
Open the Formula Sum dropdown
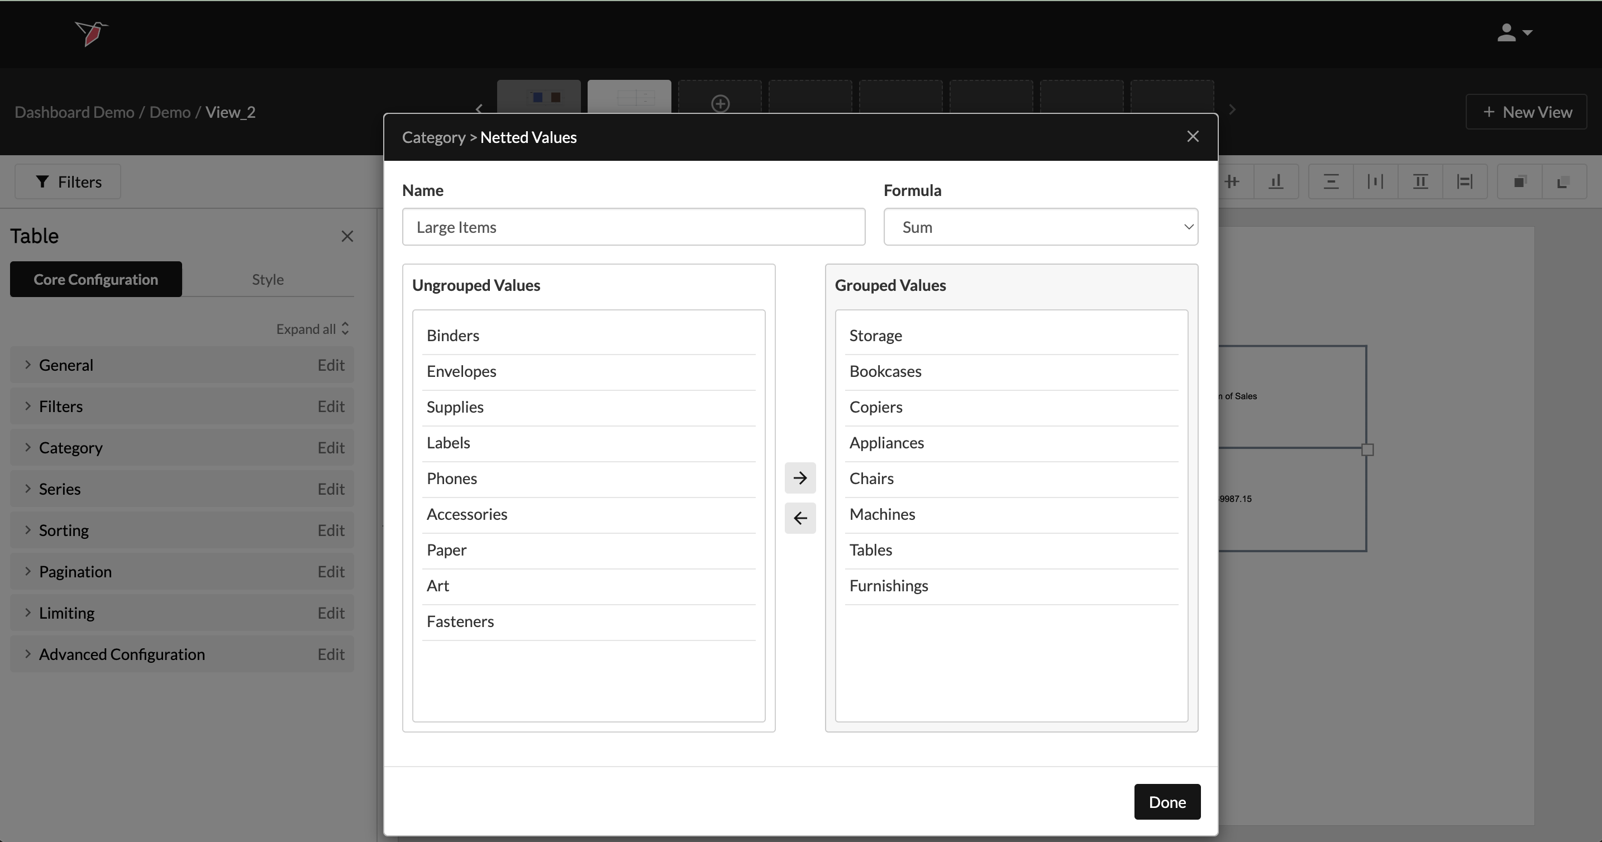click(1041, 227)
